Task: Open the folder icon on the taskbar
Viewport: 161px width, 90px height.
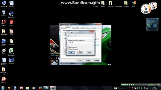Action: [27, 88]
